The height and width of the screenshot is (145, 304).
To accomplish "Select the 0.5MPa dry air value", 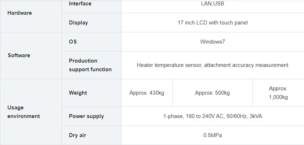I will 213,135.
